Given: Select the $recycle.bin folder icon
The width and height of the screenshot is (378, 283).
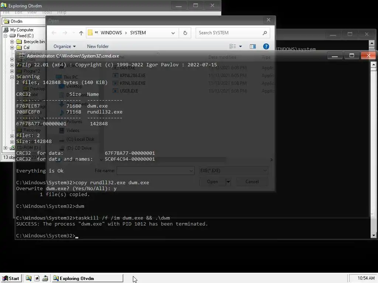Looking at the screenshot, I should click(19, 42).
